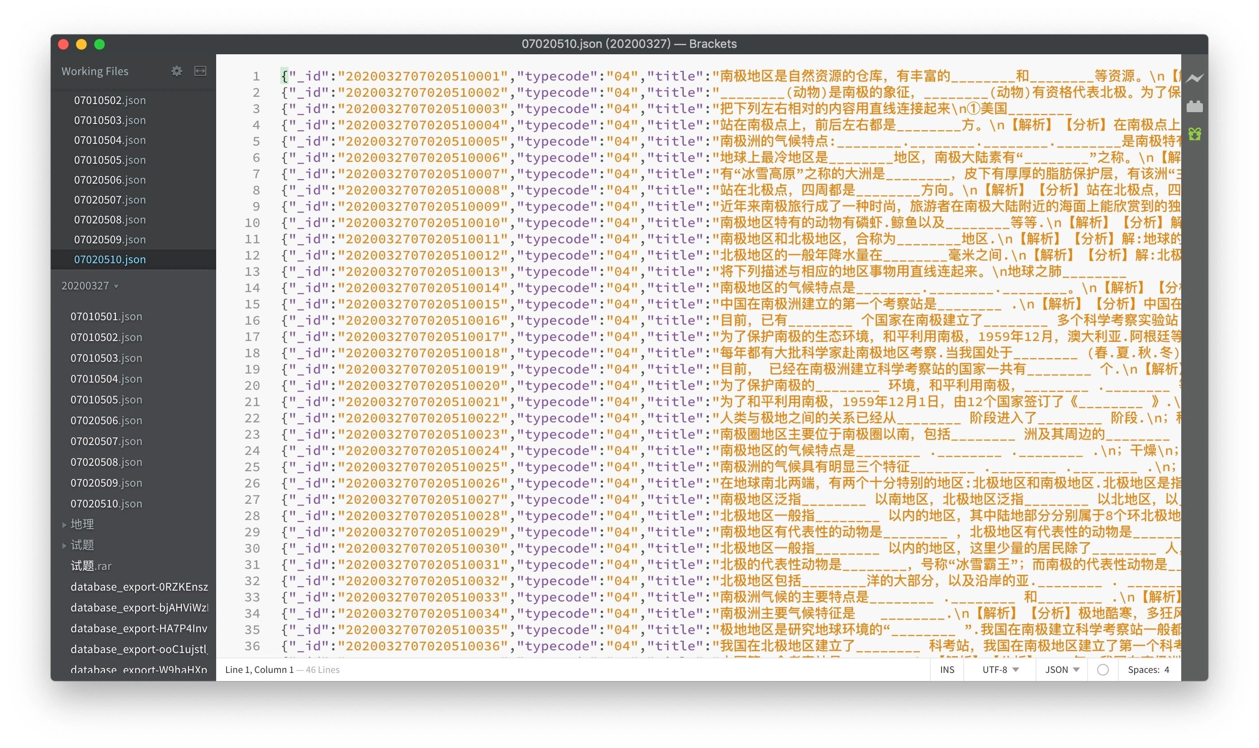Click the red close window button
Image resolution: width=1259 pixels, height=748 pixels.
[63, 44]
